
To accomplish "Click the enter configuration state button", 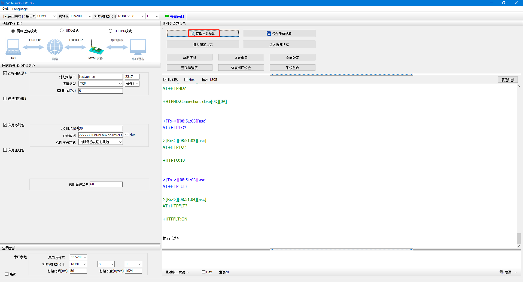I will (203, 44).
